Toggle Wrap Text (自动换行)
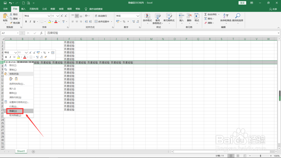281x158 pixels. [101, 16]
